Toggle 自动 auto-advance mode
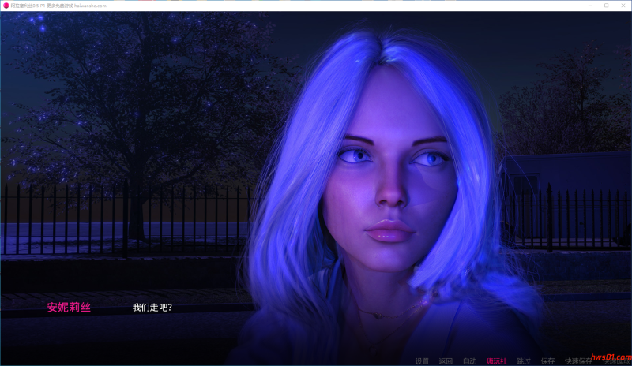Image resolution: width=632 pixels, height=366 pixels. (x=469, y=361)
